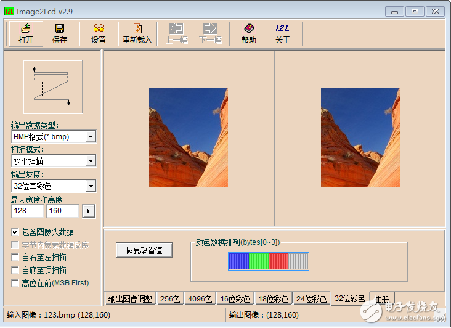Screen dimensions: 451x328
Task: Click arrow button next to height field
Action: click(x=89, y=211)
